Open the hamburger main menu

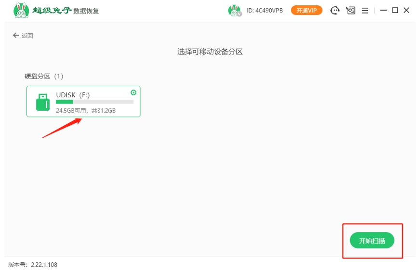click(365, 11)
